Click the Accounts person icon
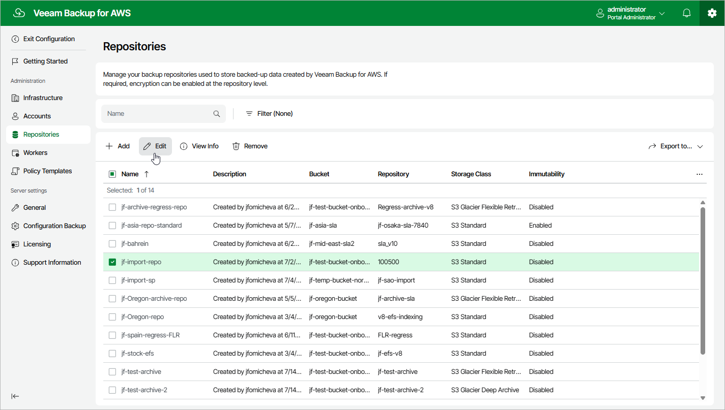The height and width of the screenshot is (410, 725). coord(15,116)
